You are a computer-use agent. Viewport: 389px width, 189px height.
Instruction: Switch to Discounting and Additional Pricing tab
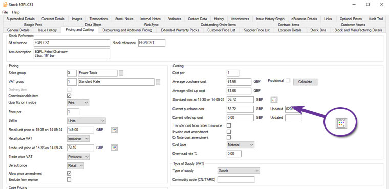click(x=127, y=30)
